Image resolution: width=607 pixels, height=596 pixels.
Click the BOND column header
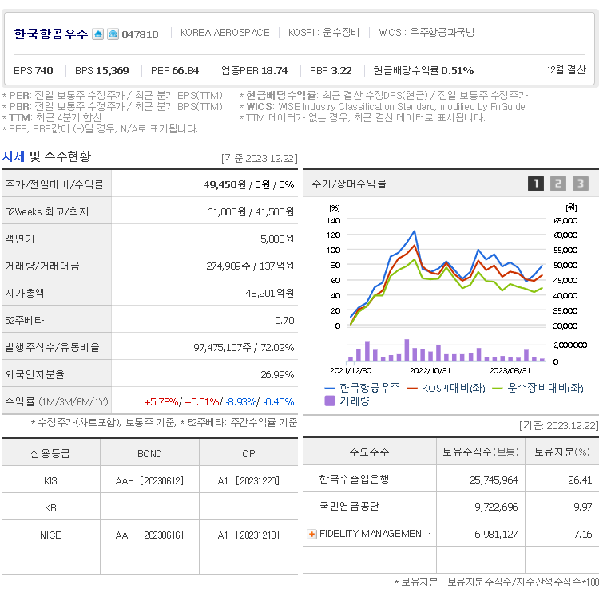point(149,454)
